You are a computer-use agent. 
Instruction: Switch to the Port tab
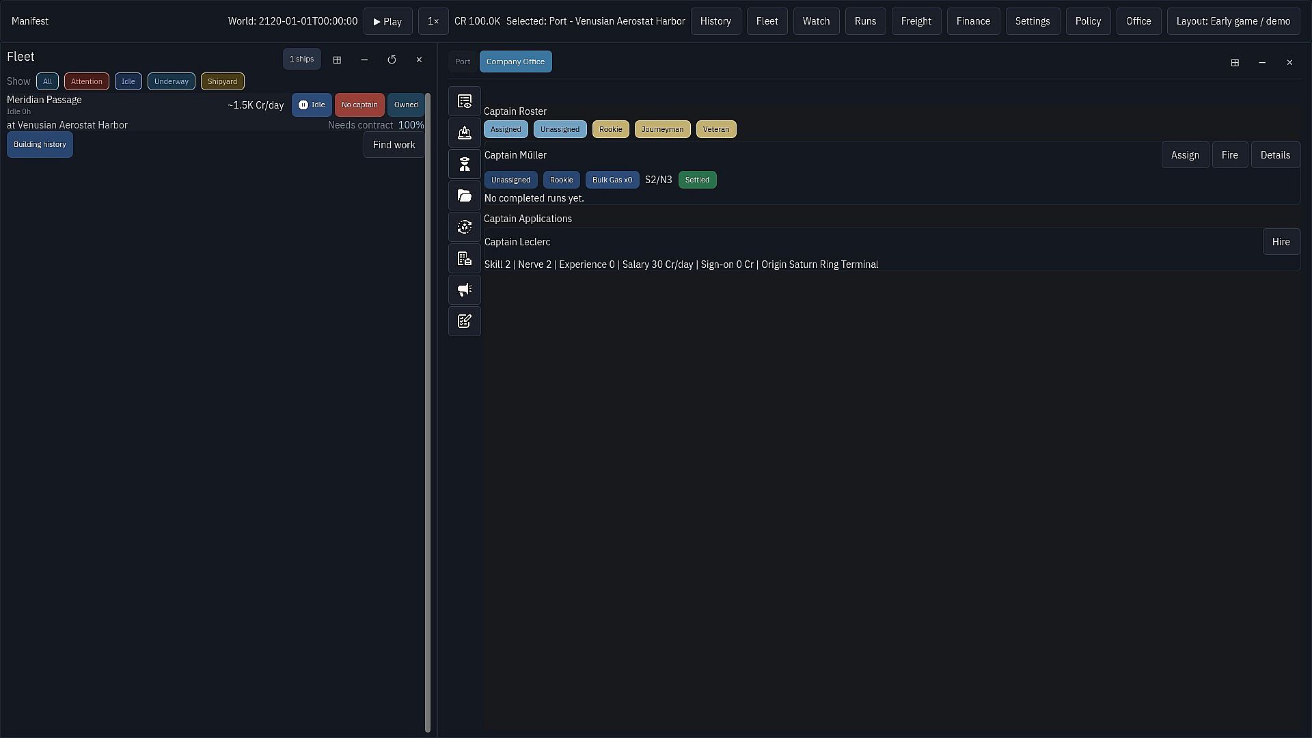(x=463, y=61)
